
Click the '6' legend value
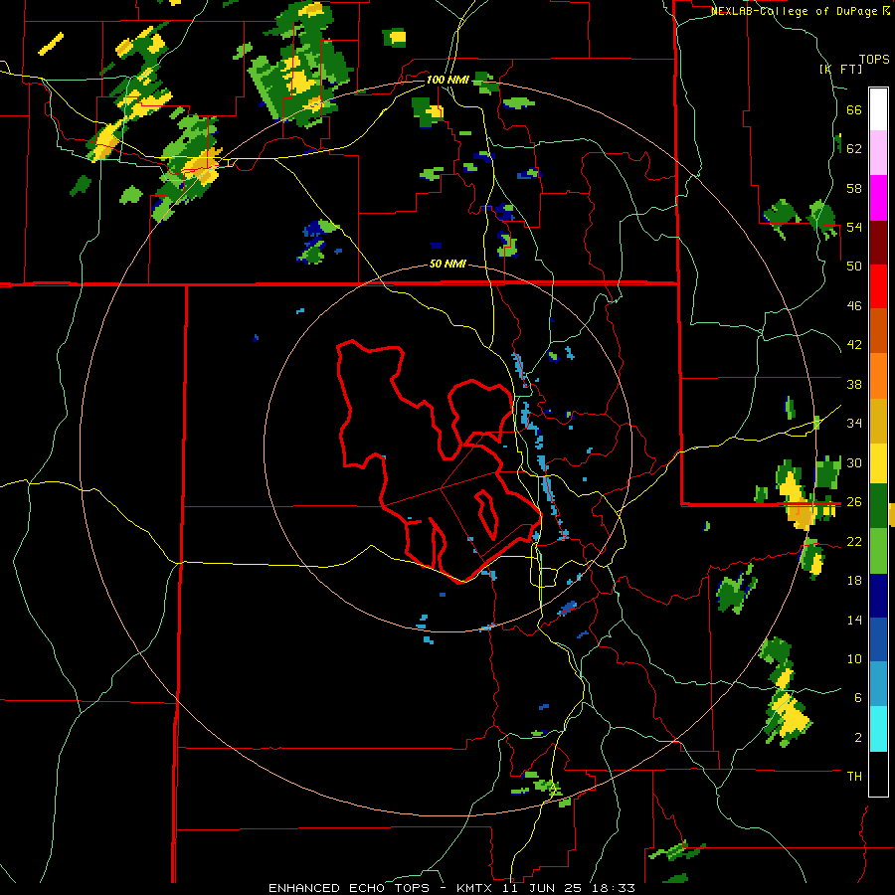[858, 698]
